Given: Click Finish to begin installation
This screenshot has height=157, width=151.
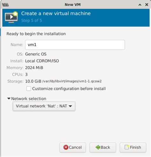Looking at the screenshot, I should coord(133,147).
